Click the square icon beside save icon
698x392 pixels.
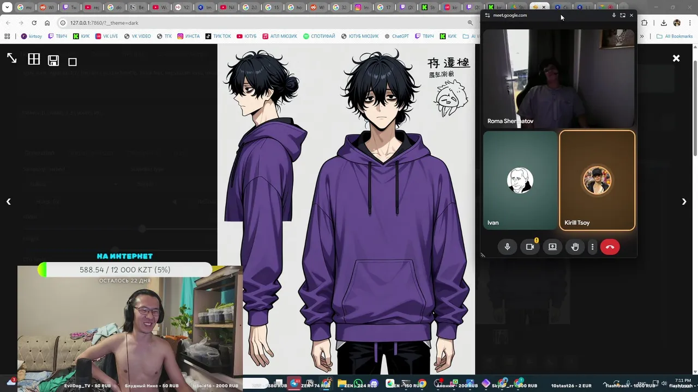[x=73, y=62]
